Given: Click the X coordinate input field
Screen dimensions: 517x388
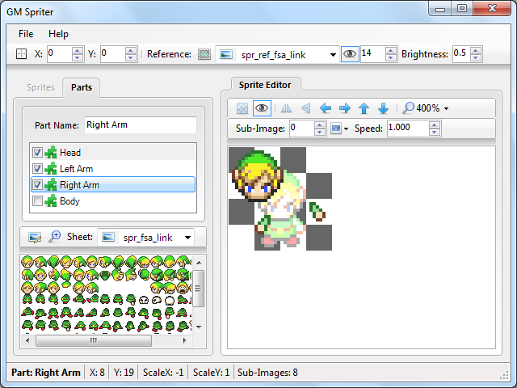Looking at the screenshot, I should tap(59, 54).
